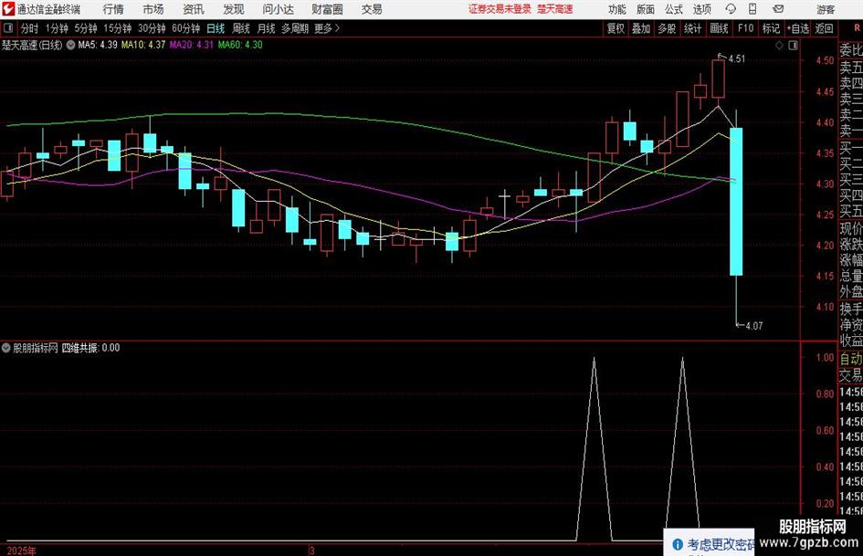The height and width of the screenshot is (556, 863).
Task: Open F10 company info
Action: tap(745, 28)
